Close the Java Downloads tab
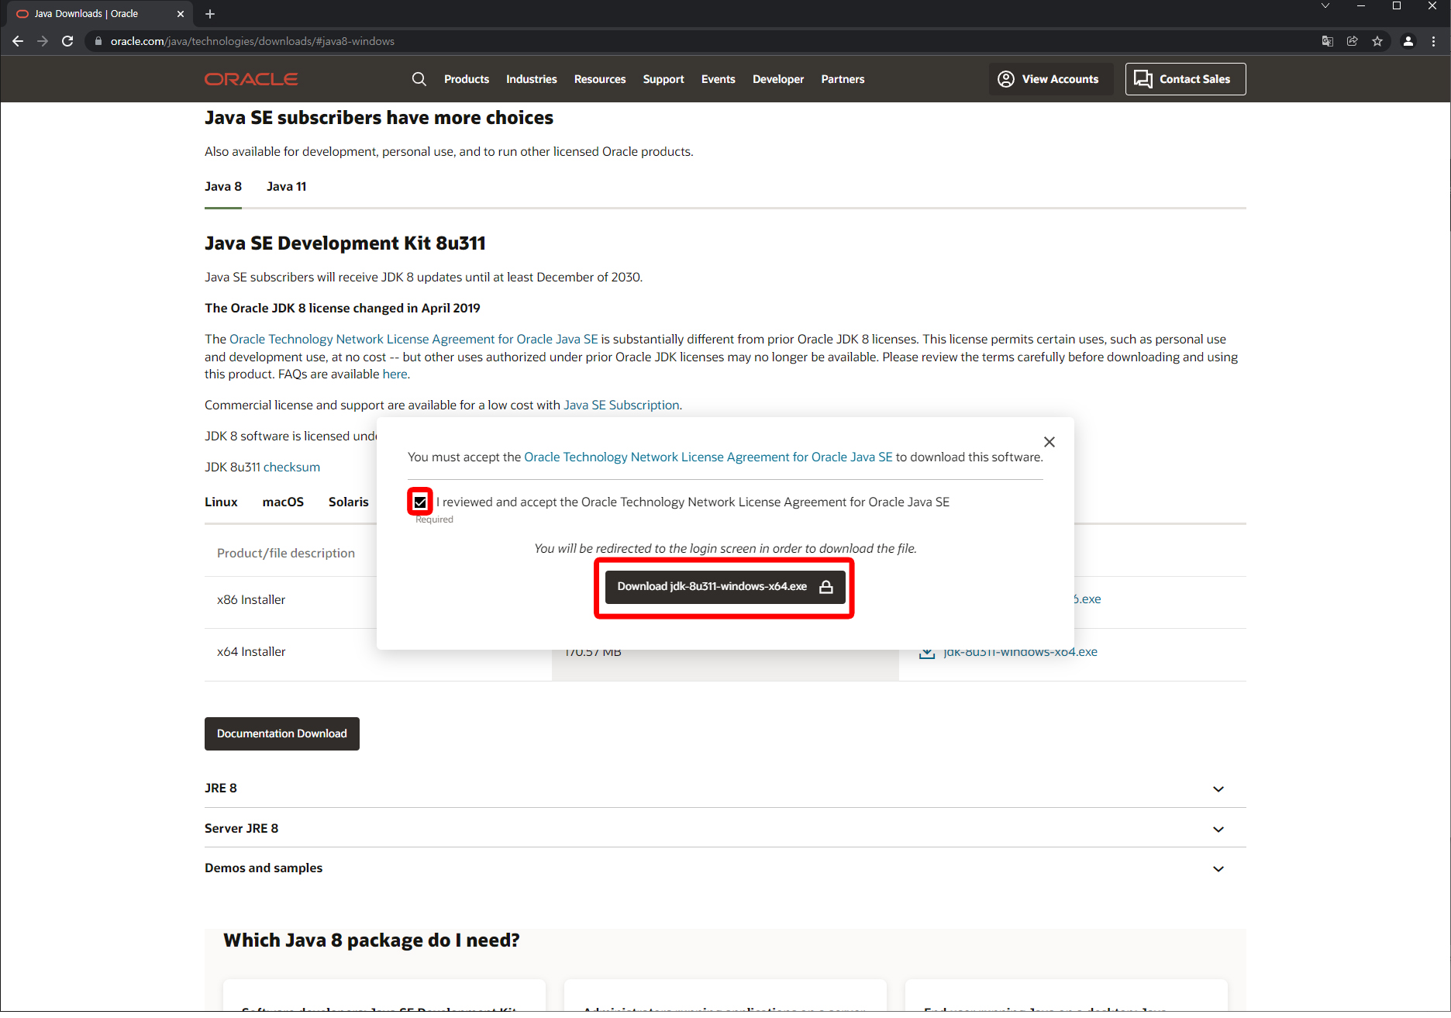 181,14
